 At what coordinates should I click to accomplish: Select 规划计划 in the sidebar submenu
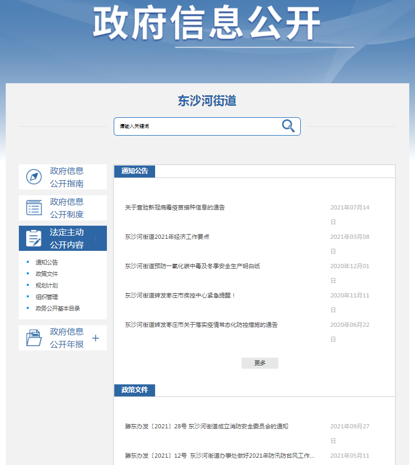coord(47,285)
